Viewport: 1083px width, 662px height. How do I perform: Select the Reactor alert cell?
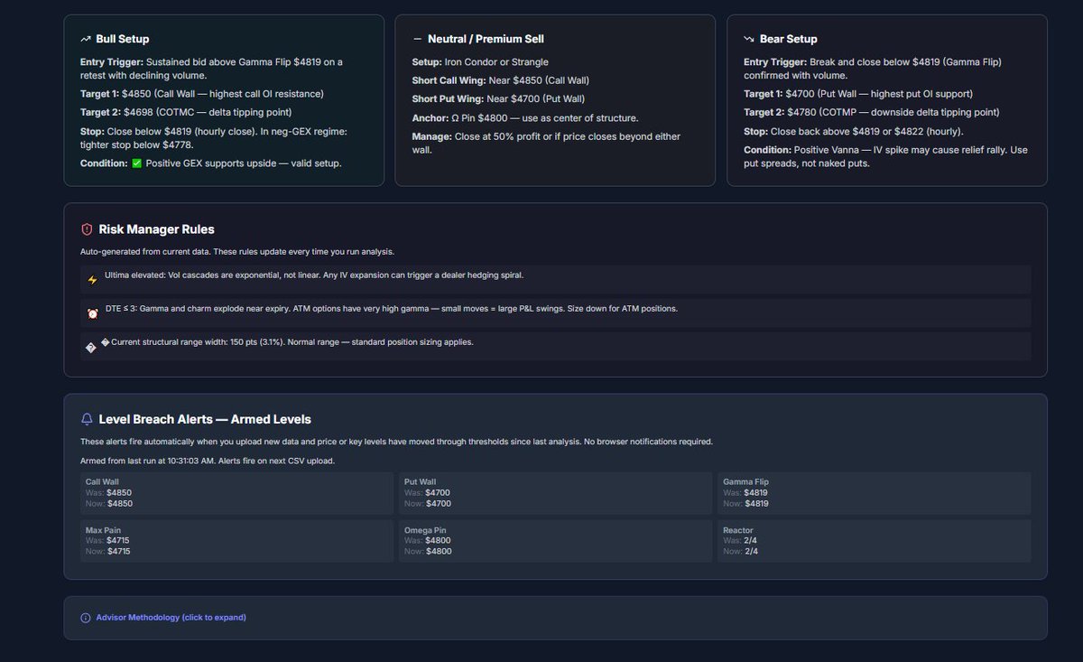(874, 541)
